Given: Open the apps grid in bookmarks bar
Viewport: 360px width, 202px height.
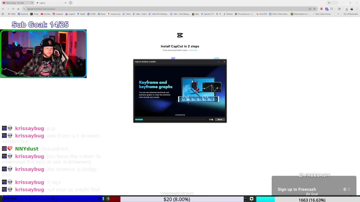Looking at the screenshot, I should (3, 14).
